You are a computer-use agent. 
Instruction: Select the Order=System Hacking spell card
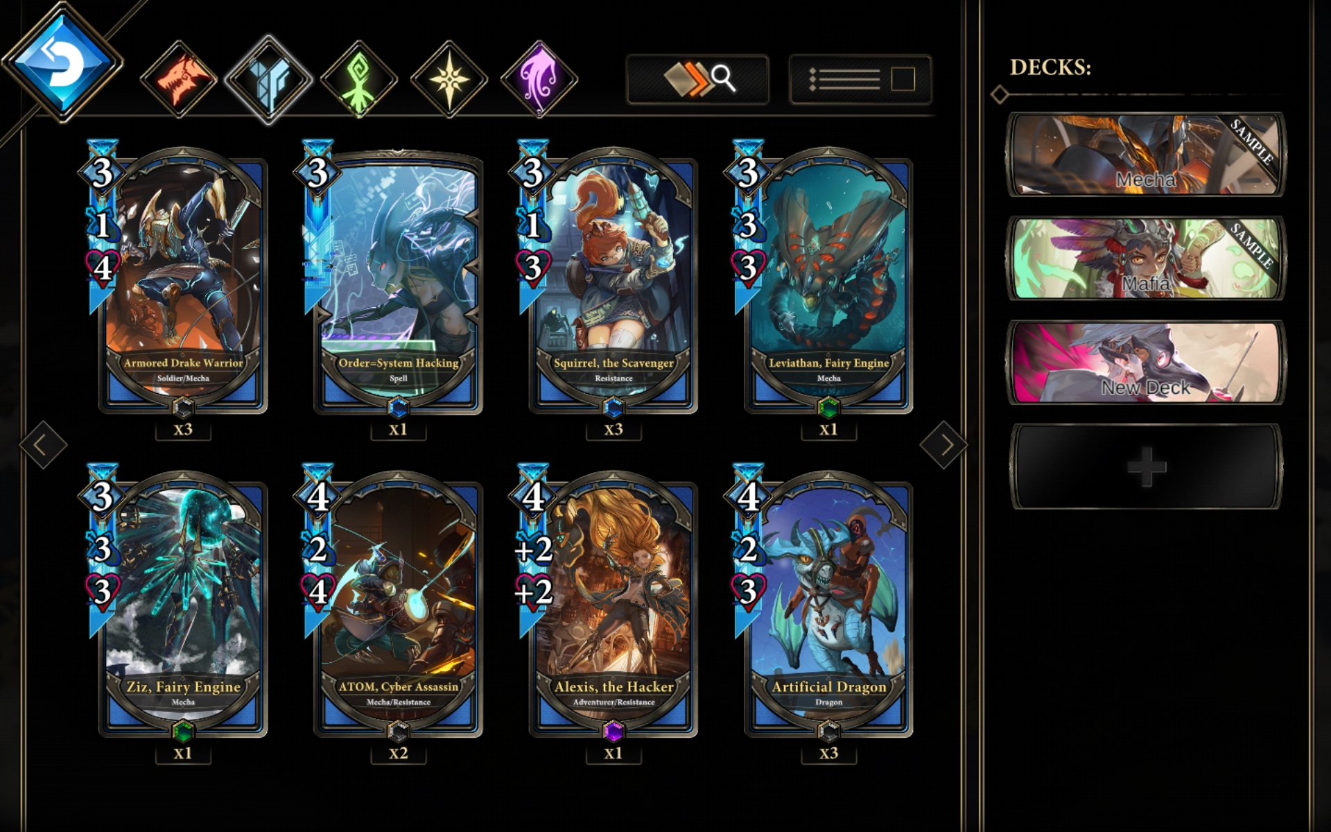(x=392, y=279)
